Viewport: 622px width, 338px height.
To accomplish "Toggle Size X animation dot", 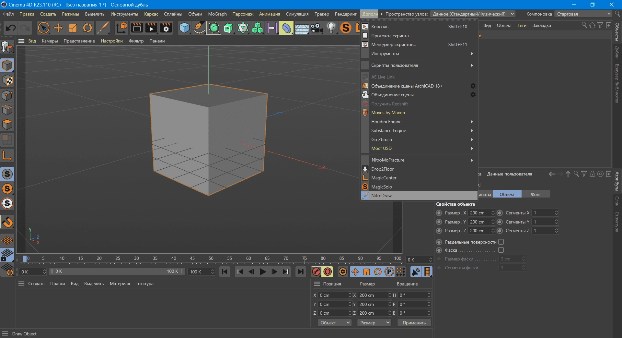I will [x=439, y=213].
